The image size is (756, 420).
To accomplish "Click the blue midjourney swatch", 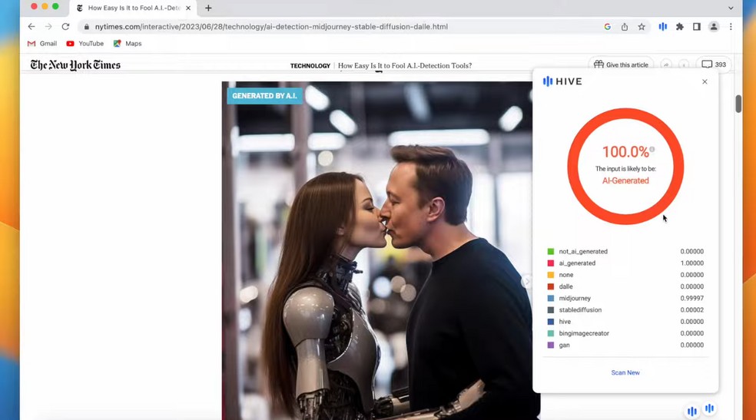I will tap(551, 298).
